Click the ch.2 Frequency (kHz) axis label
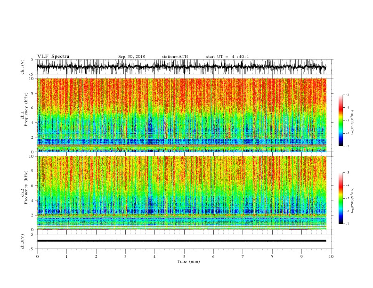This screenshot has height=288, width=373. click(x=24, y=187)
